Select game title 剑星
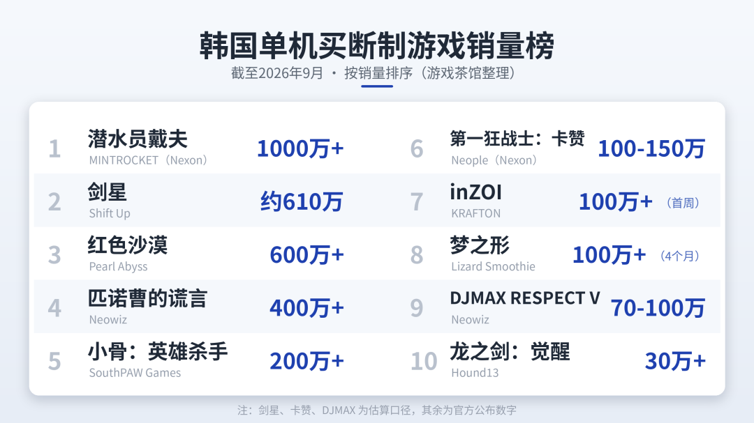 coord(108,192)
